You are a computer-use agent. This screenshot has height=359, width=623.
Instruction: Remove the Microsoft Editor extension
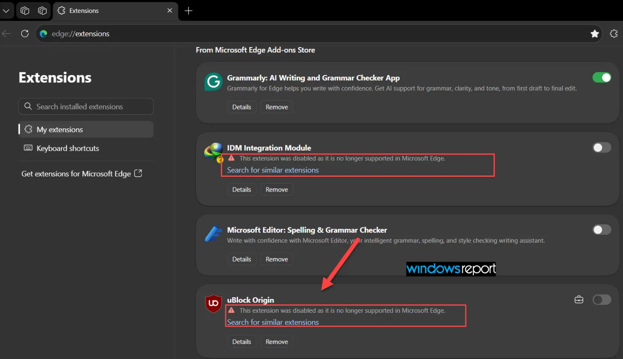277,259
